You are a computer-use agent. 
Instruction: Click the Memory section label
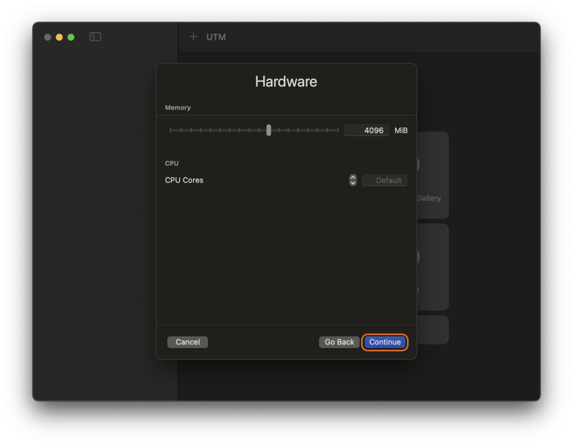177,108
